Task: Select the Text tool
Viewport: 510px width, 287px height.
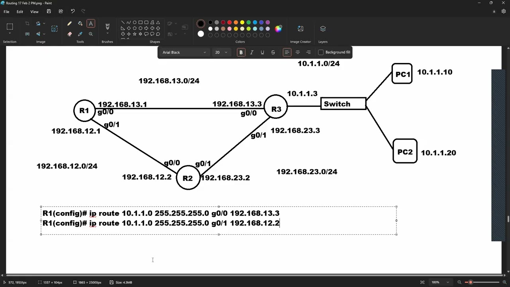Action: pyautogui.click(x=91, y=24)
